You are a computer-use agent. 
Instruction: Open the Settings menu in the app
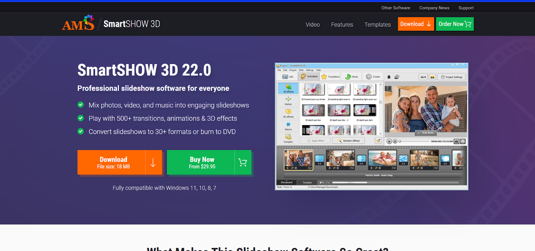(x=310, y=70)
